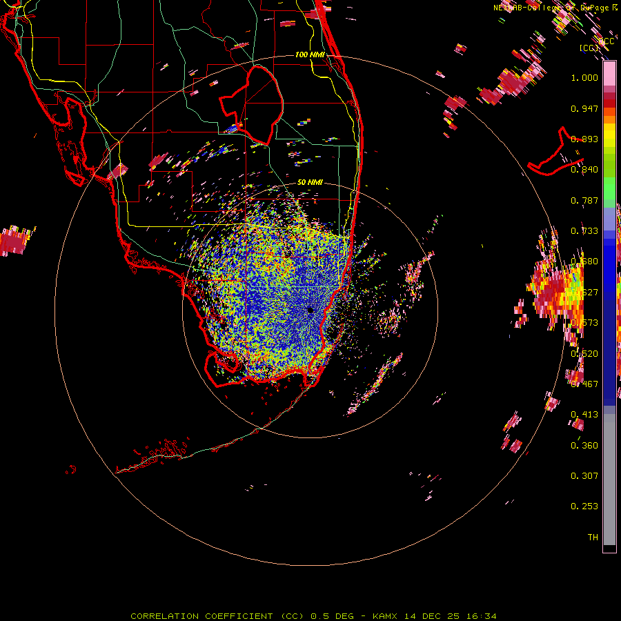Select the 0.947 scale value
The image size is (621, 621).
pos(584,108)
